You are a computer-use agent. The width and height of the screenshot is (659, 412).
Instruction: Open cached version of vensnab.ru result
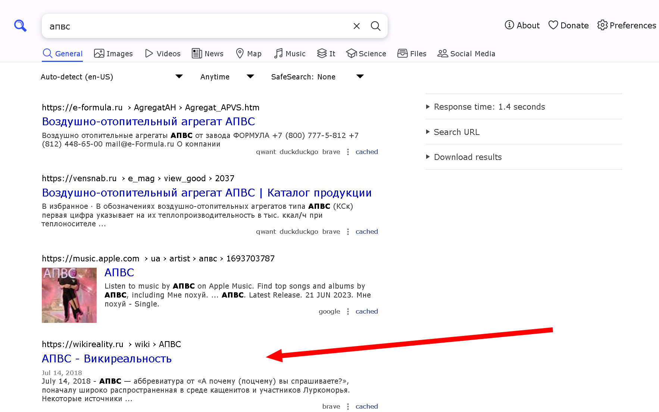coord(366,232)
